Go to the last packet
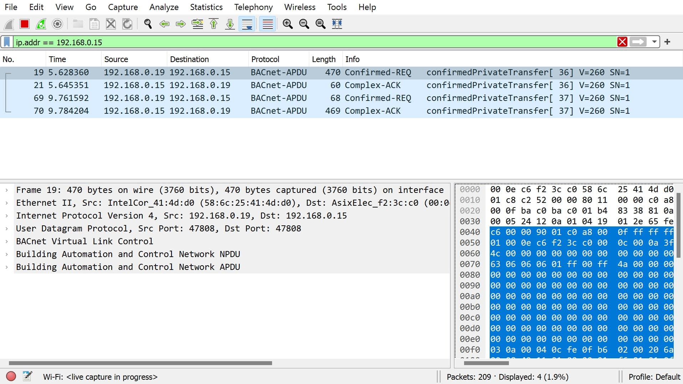 pyautogui.click(x=229, y=24)
